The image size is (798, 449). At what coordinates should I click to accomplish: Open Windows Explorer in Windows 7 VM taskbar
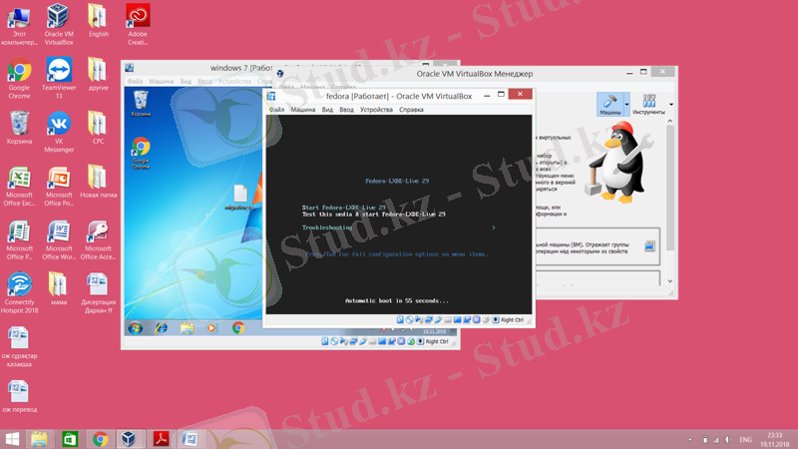[x=187, y=328]
